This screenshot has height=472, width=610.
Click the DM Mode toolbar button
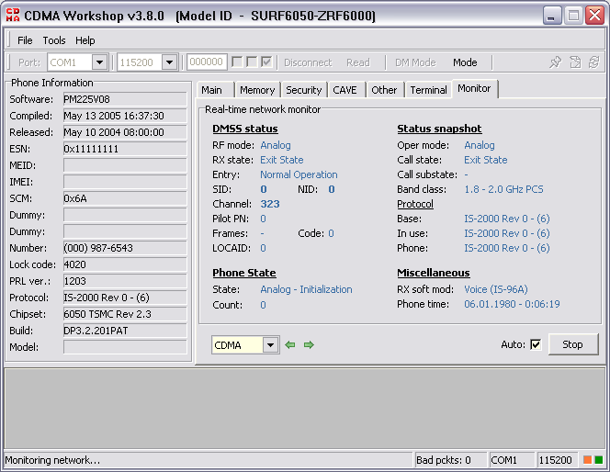coord(415,62)
